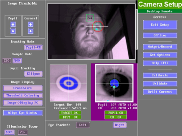Open the Output/Record screen

click(x=160, y=47)
